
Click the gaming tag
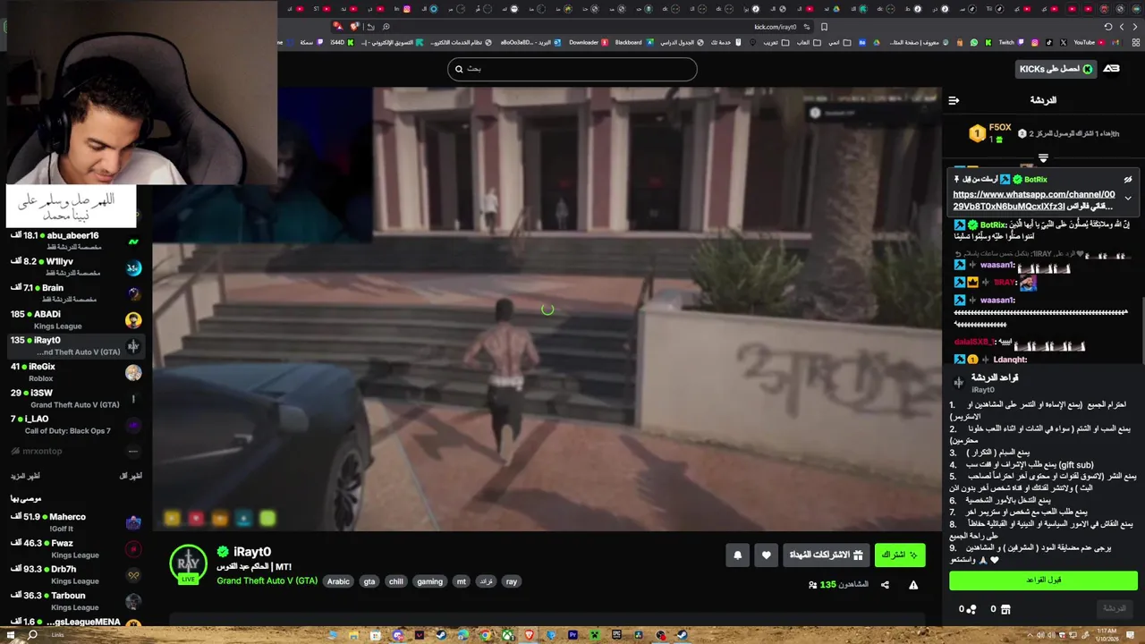tap(429, 581)
